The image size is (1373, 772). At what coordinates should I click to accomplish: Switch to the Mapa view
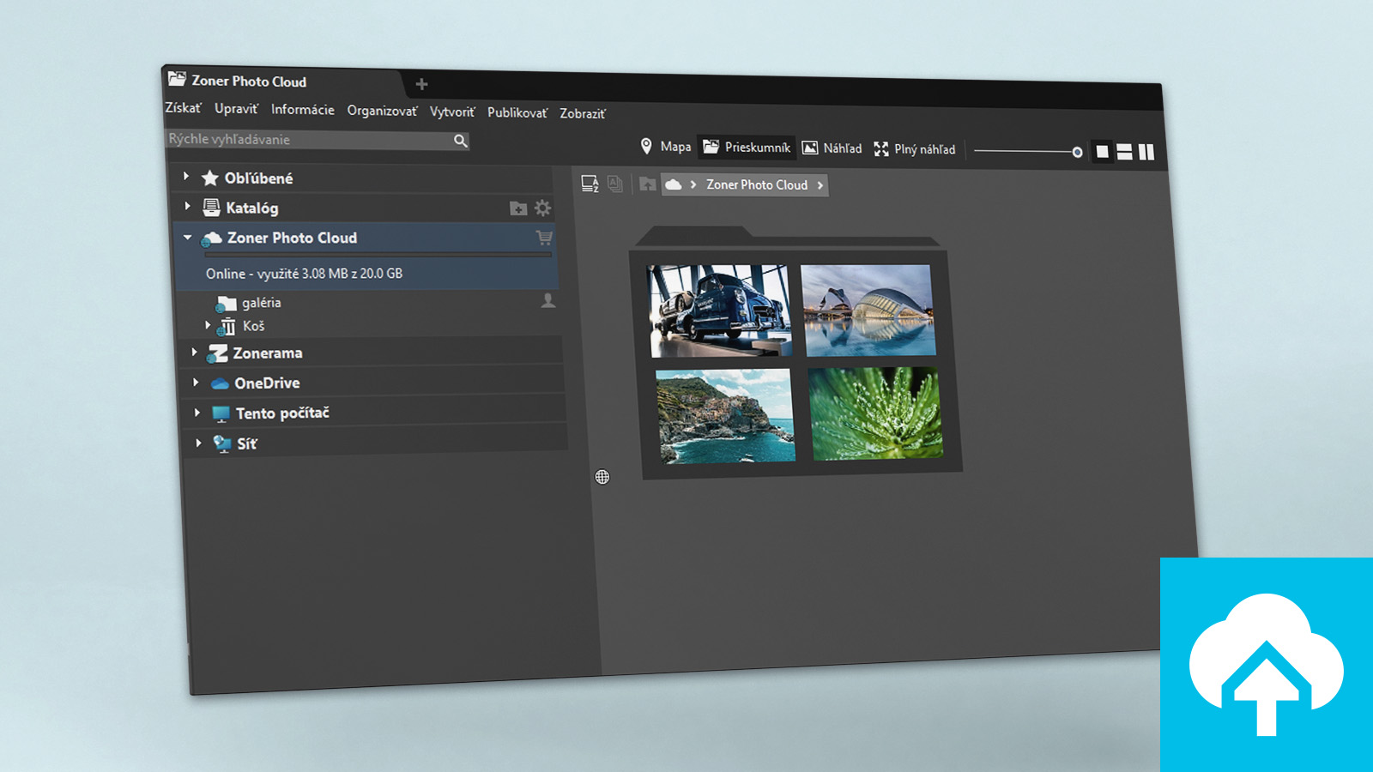[x=666, y=147]
